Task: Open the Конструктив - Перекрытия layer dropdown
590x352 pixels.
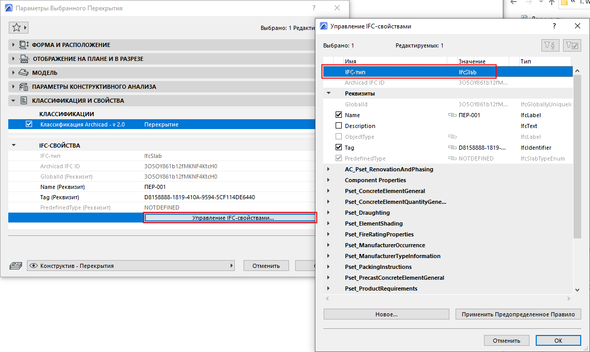Action: pyautogui.click(x=131, y=266)
